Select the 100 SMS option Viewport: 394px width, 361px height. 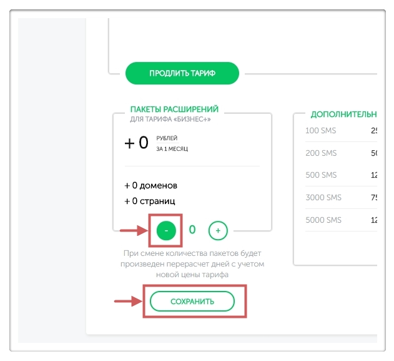321,131
